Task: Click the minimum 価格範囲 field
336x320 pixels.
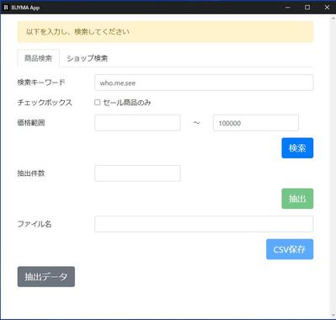Action: [x=137, y=123]
